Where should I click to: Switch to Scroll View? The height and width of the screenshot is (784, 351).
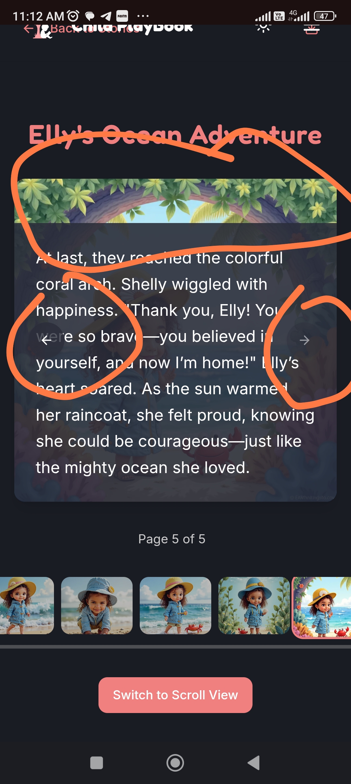point(175,695)
